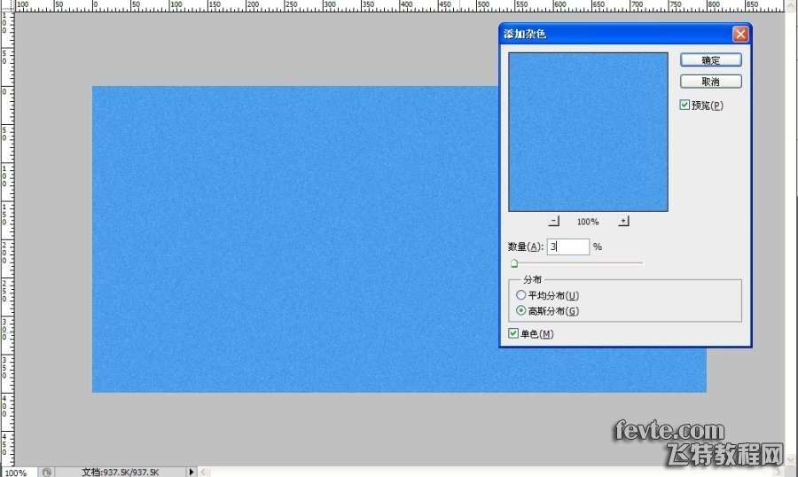The image size is (798, 477).
Task: Zoom out the filter preview
Action: (x=553, y=221)
